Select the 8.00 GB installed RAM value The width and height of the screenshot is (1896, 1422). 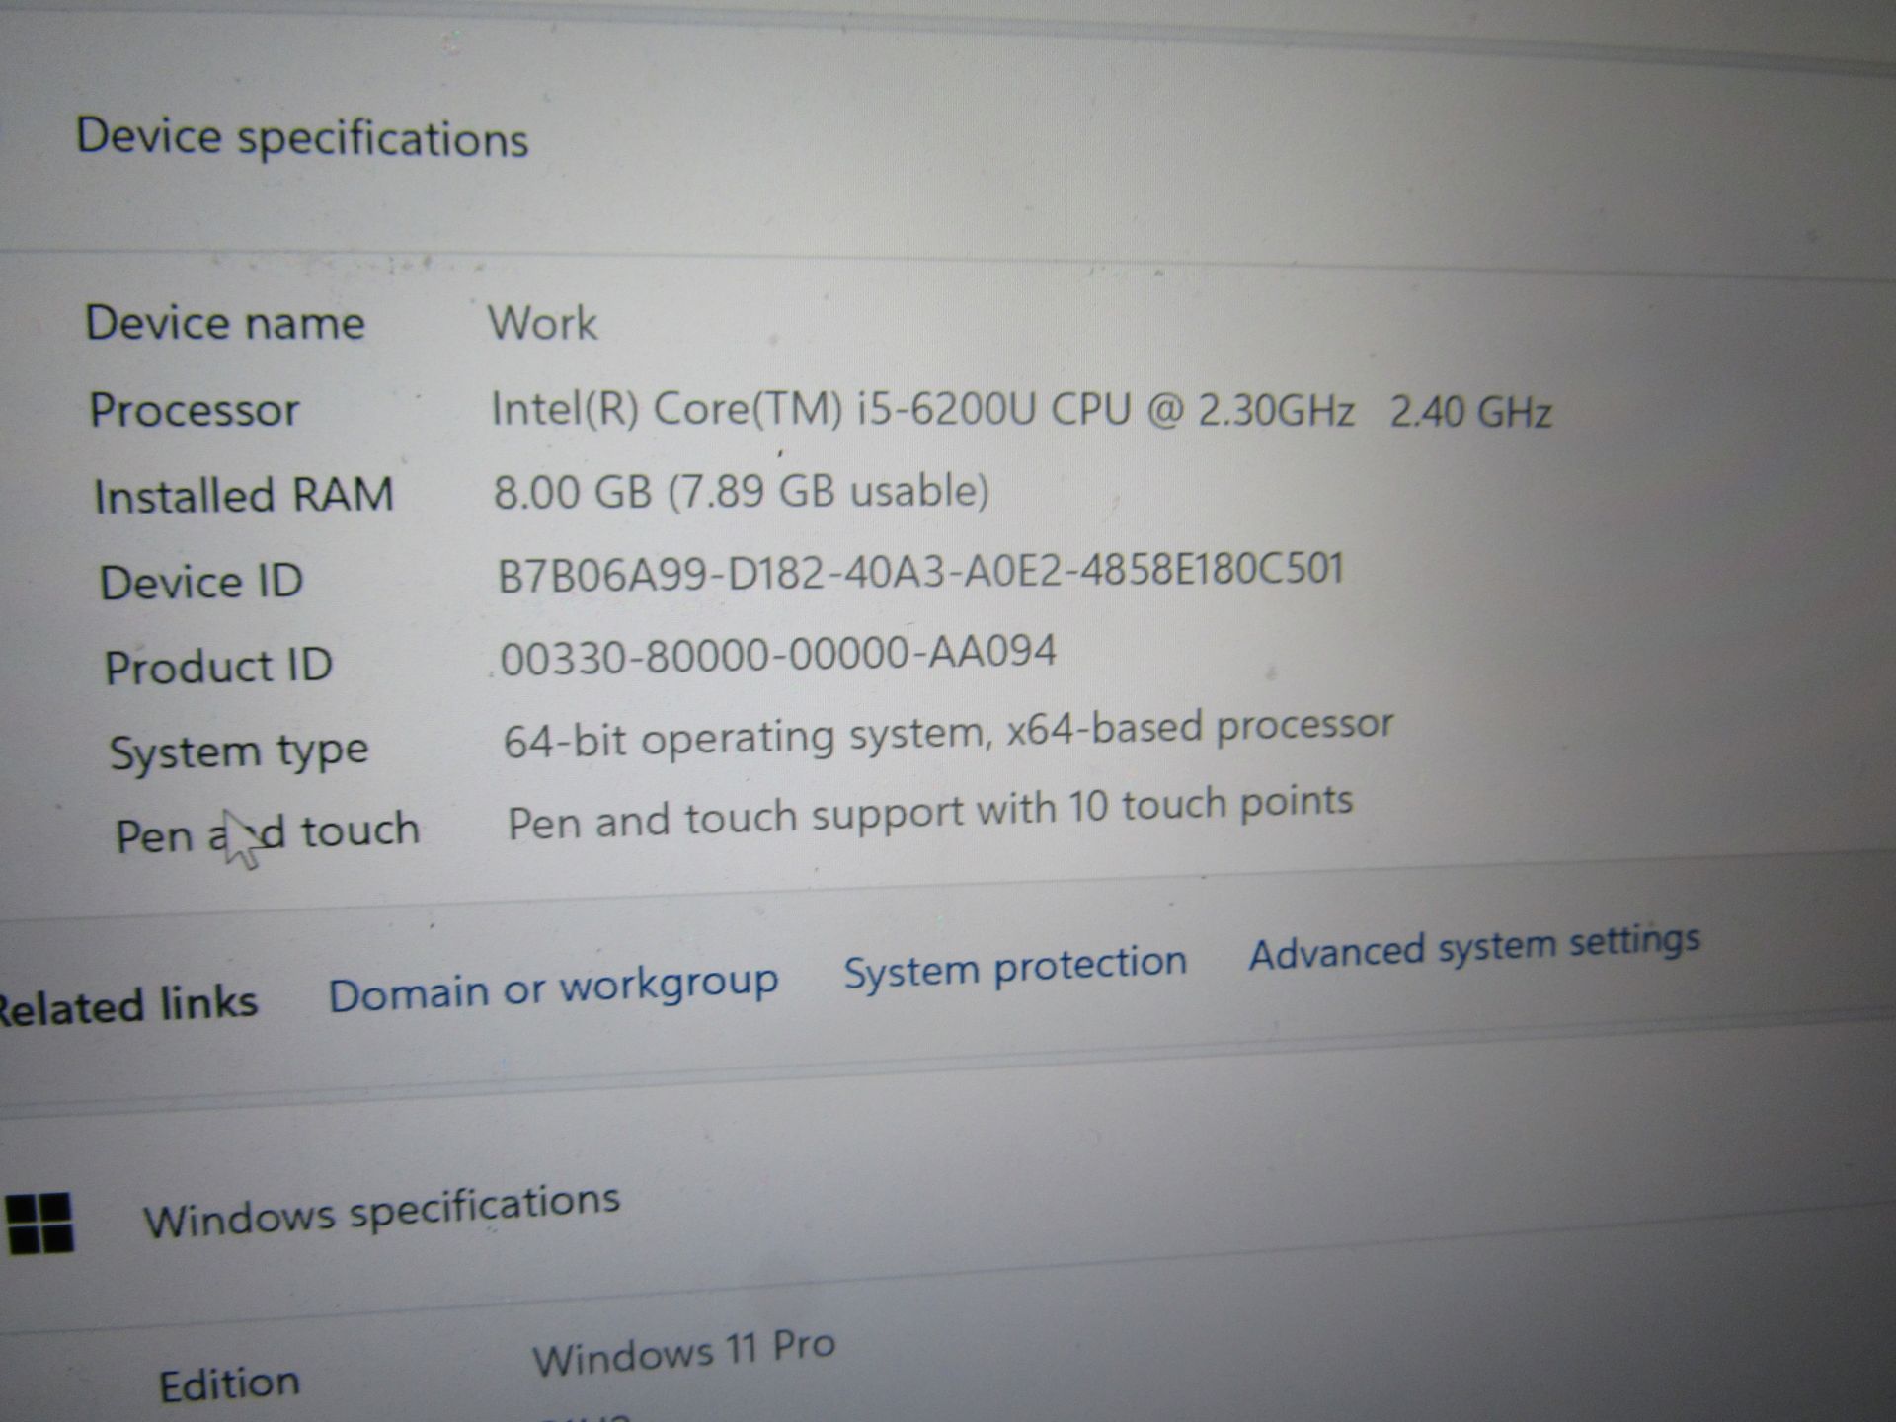click(x=741, y=491)
